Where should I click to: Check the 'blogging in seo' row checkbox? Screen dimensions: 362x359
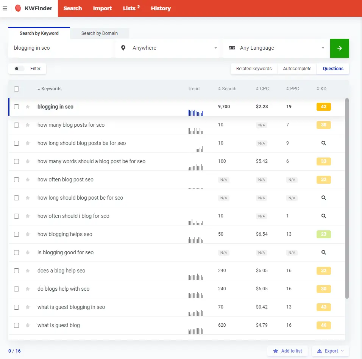16,107
